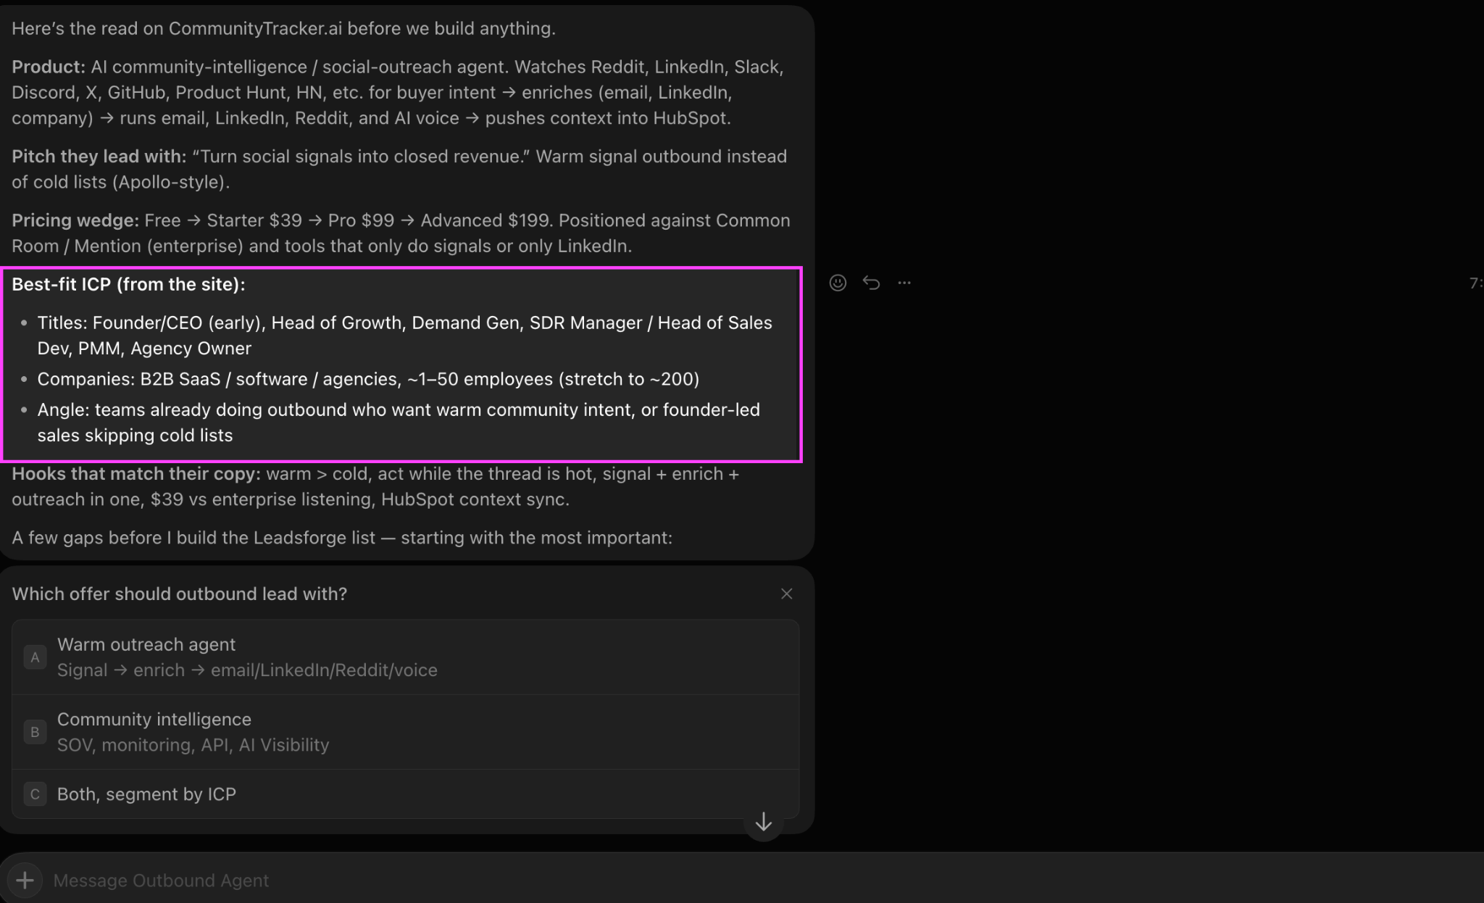The image size is (1484, 903).
Task: Click the "Titles: Founder/CEO (early)" bullet
Action: click(405, 336)
